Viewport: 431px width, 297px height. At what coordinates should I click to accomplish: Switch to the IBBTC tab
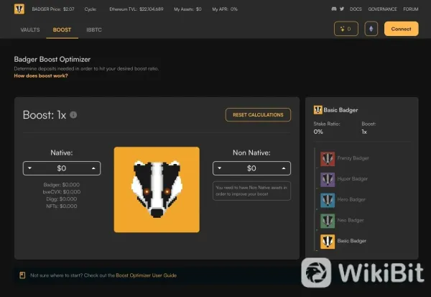pyautogui.click(x=94, y=29)
